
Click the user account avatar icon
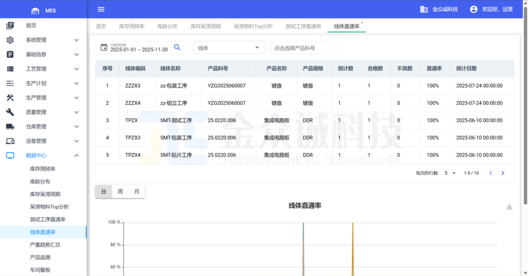(473, 9)
